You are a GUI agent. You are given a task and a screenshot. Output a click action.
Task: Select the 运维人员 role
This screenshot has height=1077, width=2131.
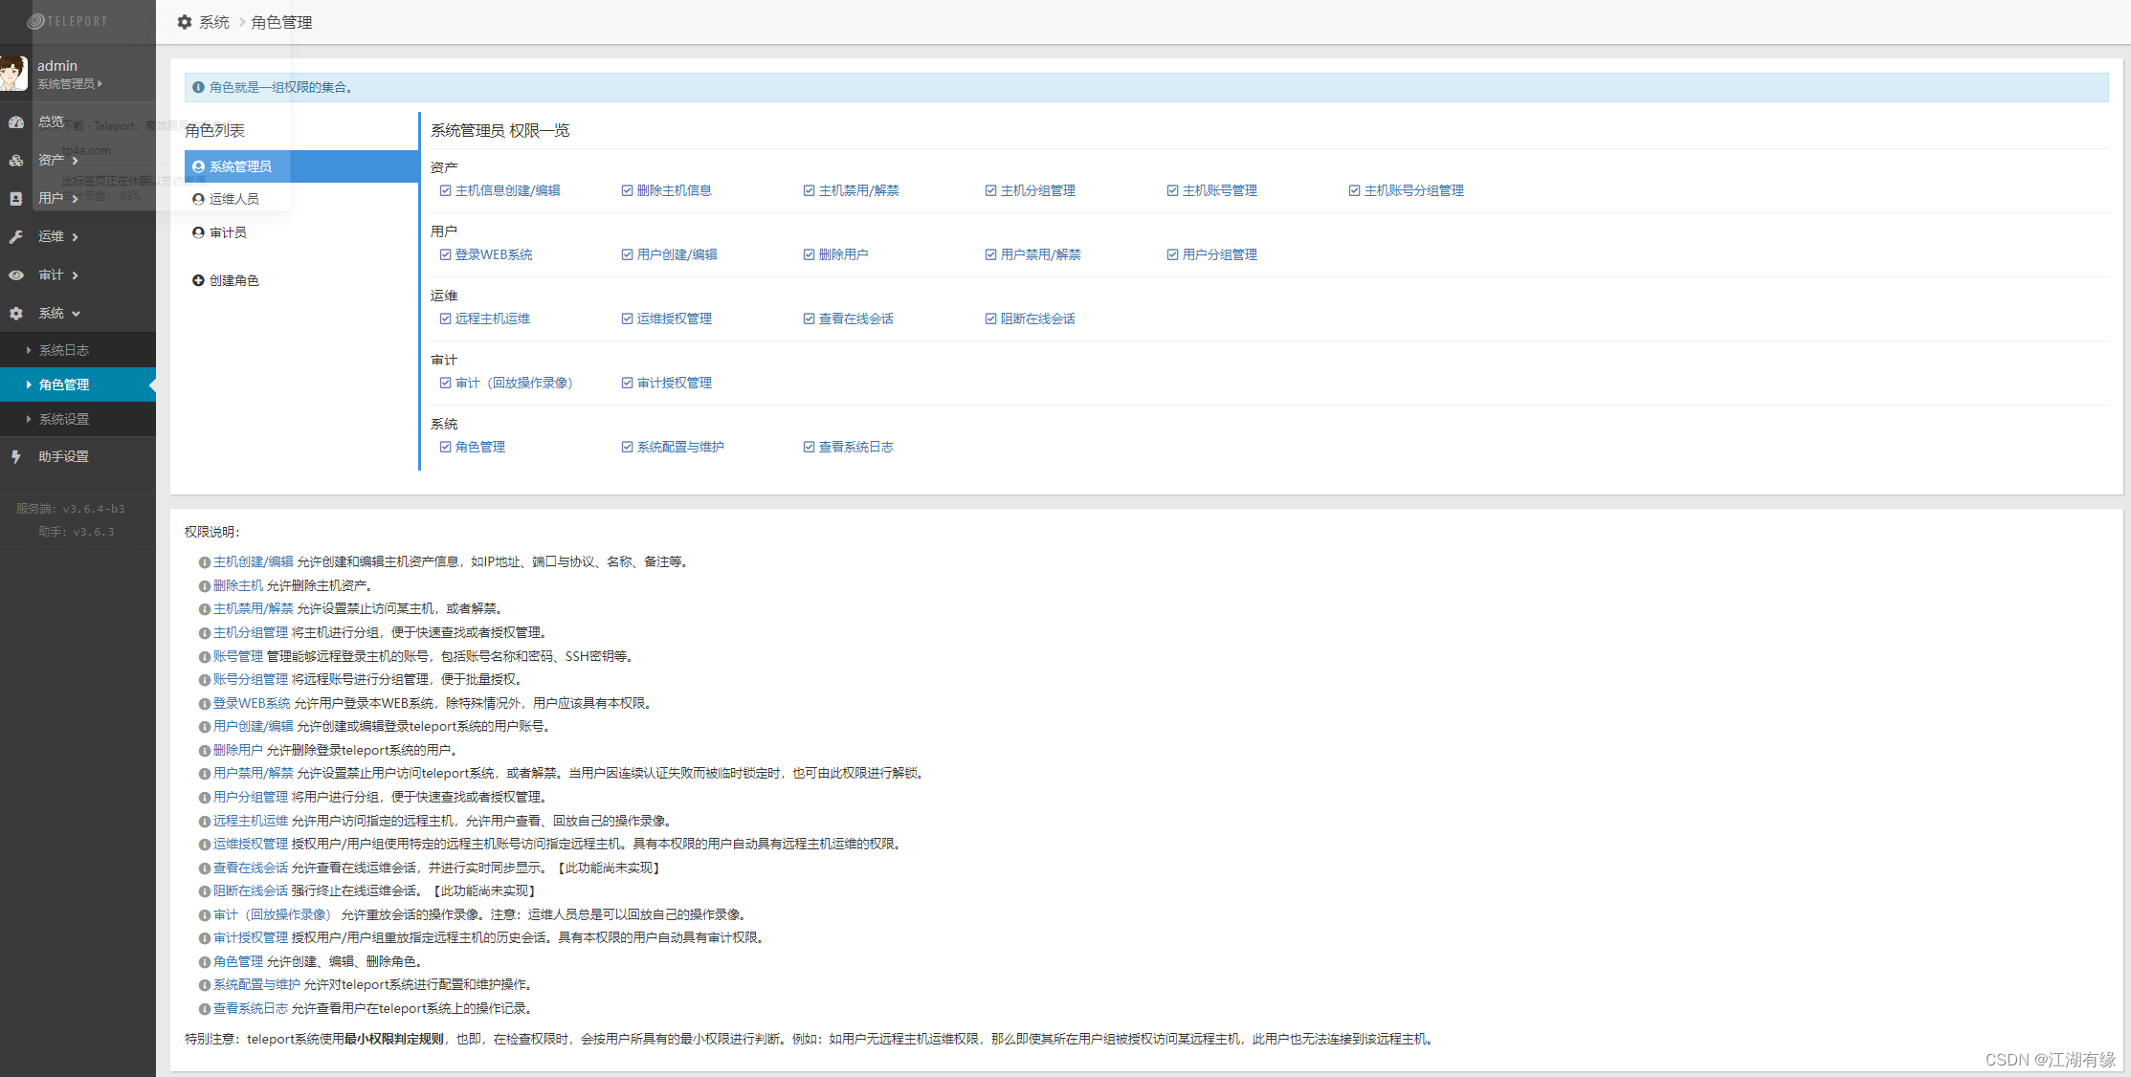pyautogui.click(x=233, y=199)
